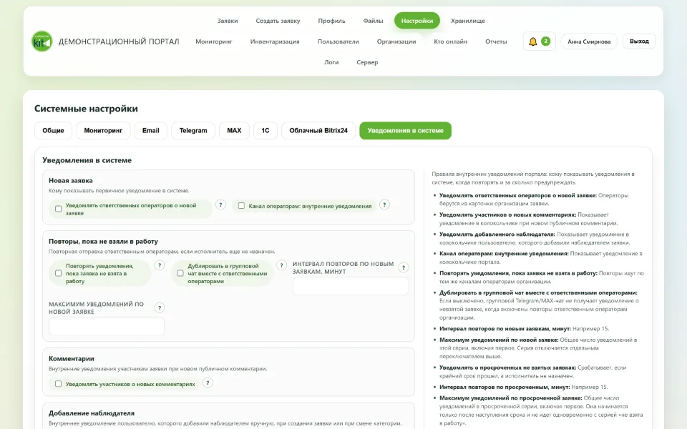Open Хранилище in the top navigation
Screen dimensions: 687x429
click(x=468, y=21)
